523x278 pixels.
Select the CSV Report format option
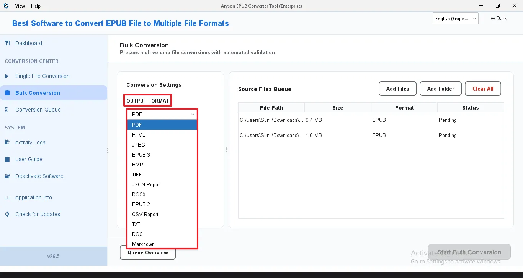(x=162, y=214)
